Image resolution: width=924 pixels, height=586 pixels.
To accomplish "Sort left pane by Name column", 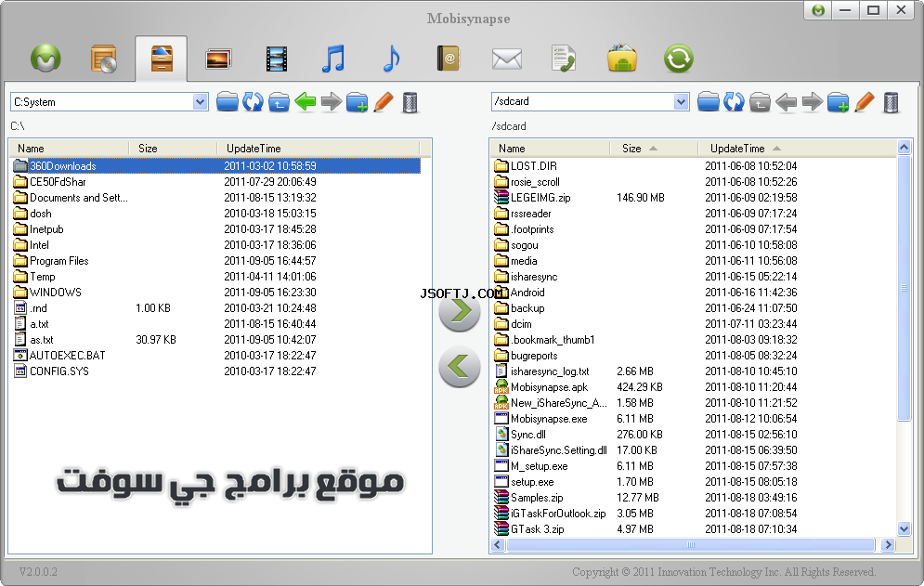I will 70,149.
